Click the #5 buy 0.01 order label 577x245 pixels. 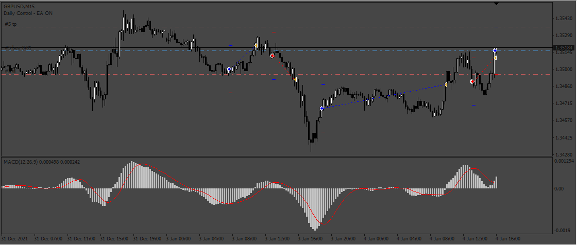(x=19, y=48)
